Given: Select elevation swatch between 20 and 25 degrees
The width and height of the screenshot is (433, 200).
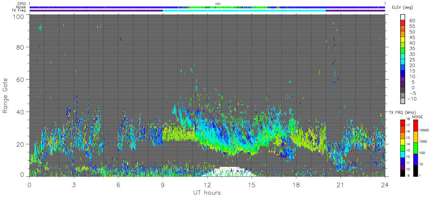Looking at the screenshot, I should (x=403, y=62).
